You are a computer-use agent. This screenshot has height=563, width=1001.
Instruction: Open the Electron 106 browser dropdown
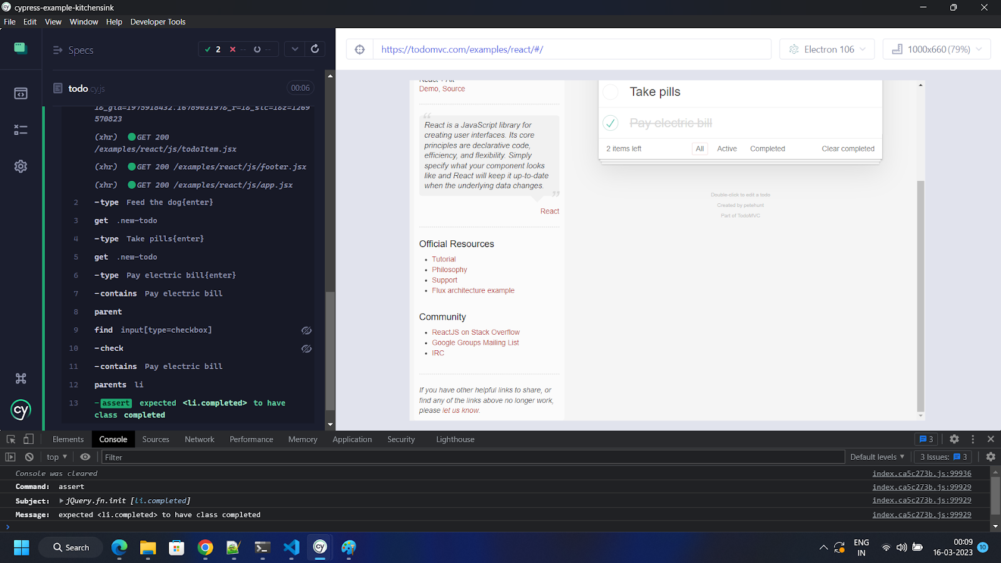(x=828, y=49)
